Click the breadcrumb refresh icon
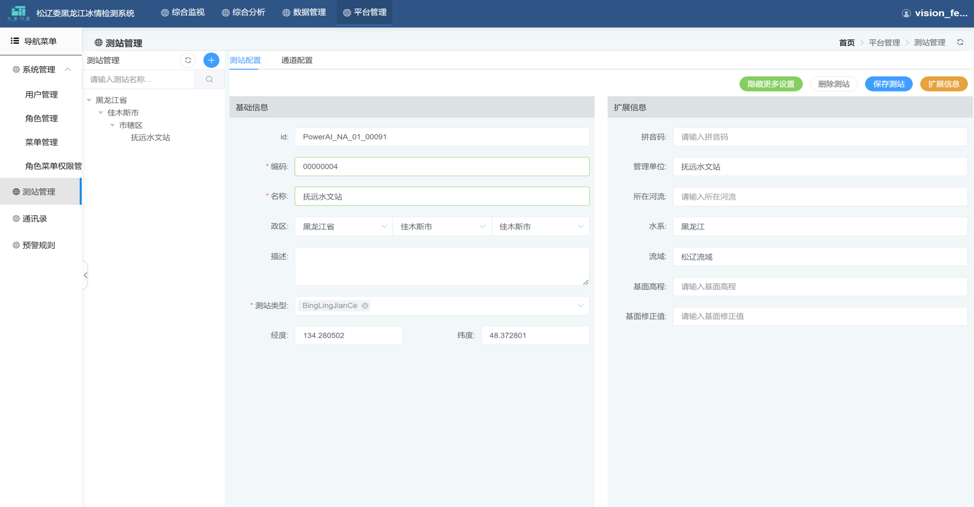The image size is (974, 507). pos(960,42)
